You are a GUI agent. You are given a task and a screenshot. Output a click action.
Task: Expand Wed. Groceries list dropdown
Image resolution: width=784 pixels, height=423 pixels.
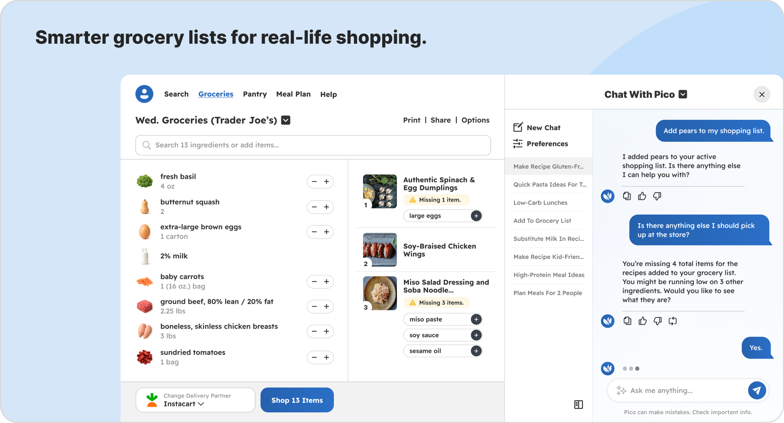pos(286,120)
